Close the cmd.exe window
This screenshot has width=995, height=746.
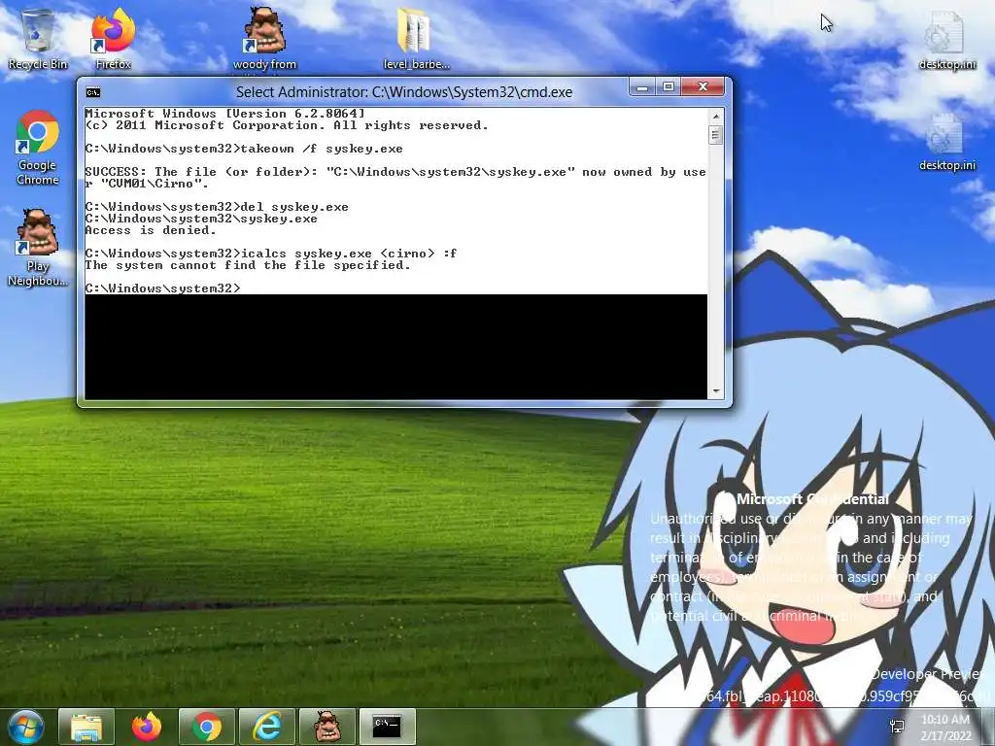click(x=703, y=86)
